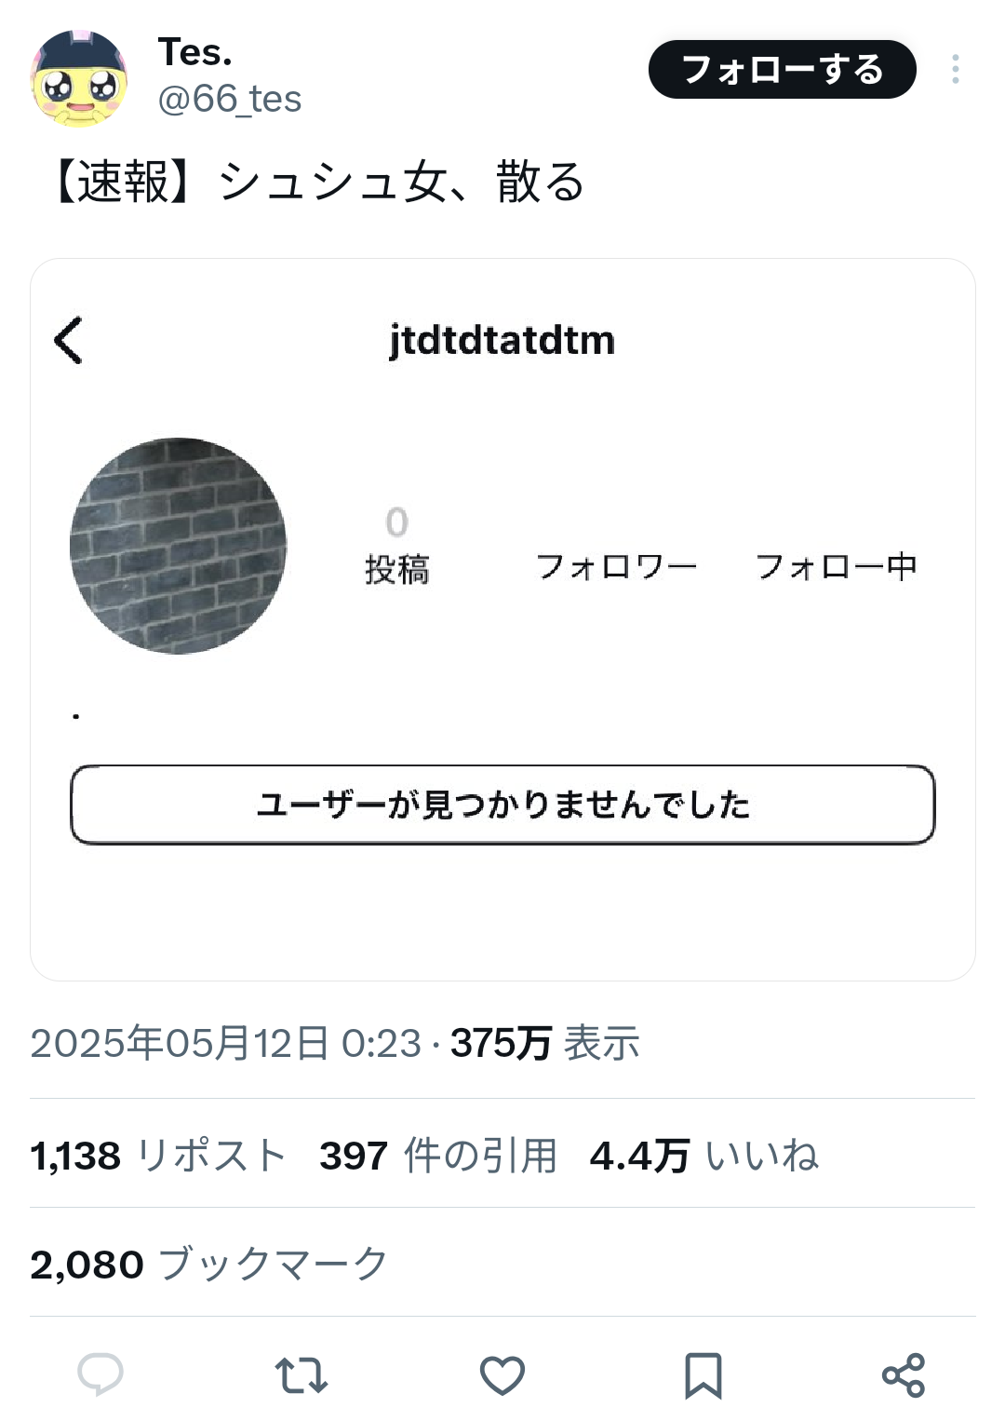Click the 375万 表示 view count
The image size is (1005, 1421).
click(x=545, y=1043)
